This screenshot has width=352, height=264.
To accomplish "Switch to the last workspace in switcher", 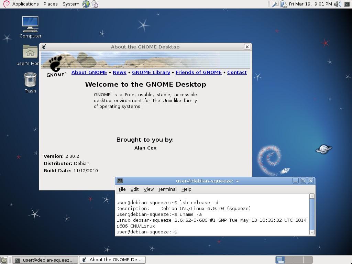I will click(308, 260).
